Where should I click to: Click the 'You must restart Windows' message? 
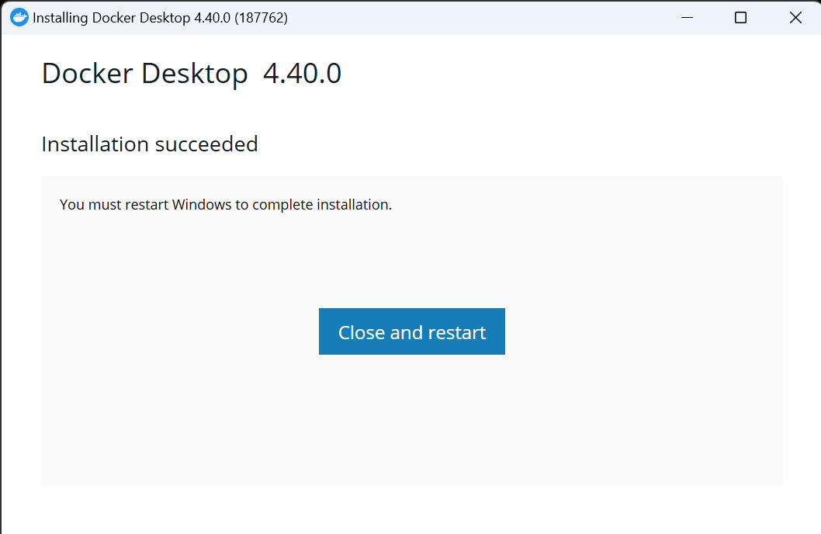[x=226, y=204]
